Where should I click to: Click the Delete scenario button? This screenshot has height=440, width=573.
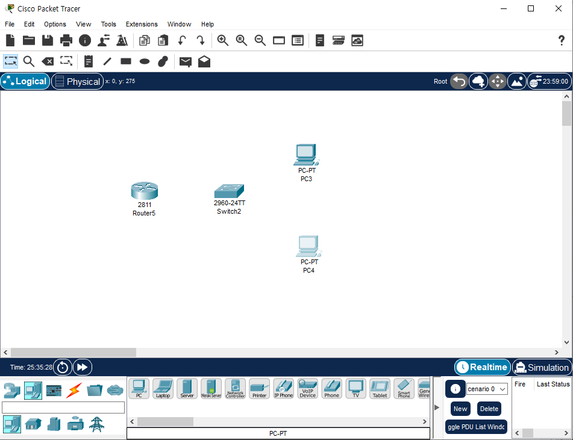(x=489, y=409)
